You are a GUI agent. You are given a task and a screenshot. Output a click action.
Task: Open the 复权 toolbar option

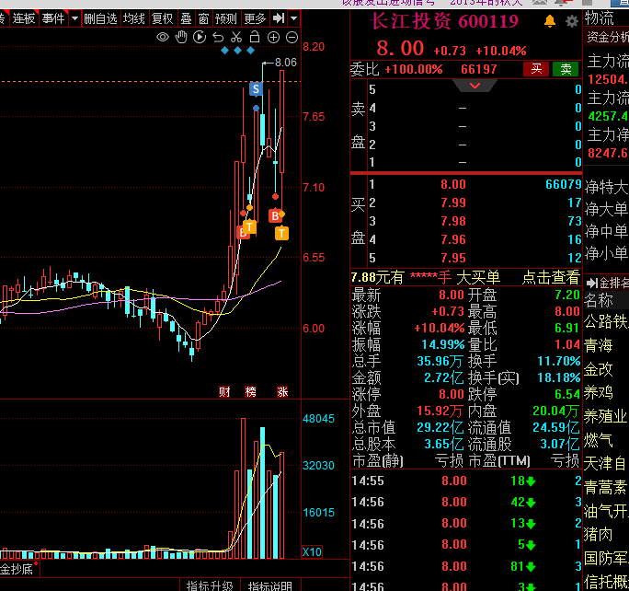click(162, 18)
